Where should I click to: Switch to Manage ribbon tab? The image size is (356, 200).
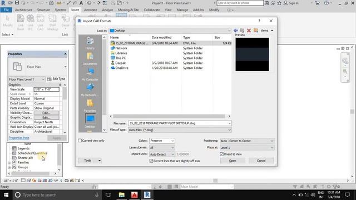[182, 10]
